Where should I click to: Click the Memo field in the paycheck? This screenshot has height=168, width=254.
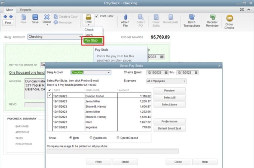[35, 104]
